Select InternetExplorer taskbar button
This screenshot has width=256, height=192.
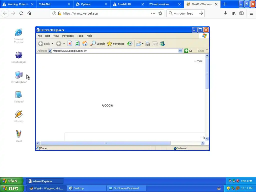click(x=45, y=181)
